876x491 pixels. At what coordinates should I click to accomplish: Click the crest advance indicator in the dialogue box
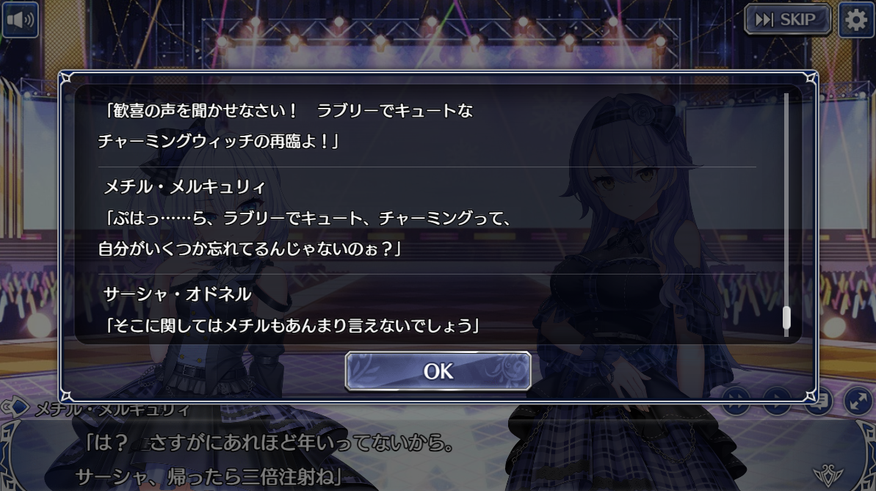828,476
